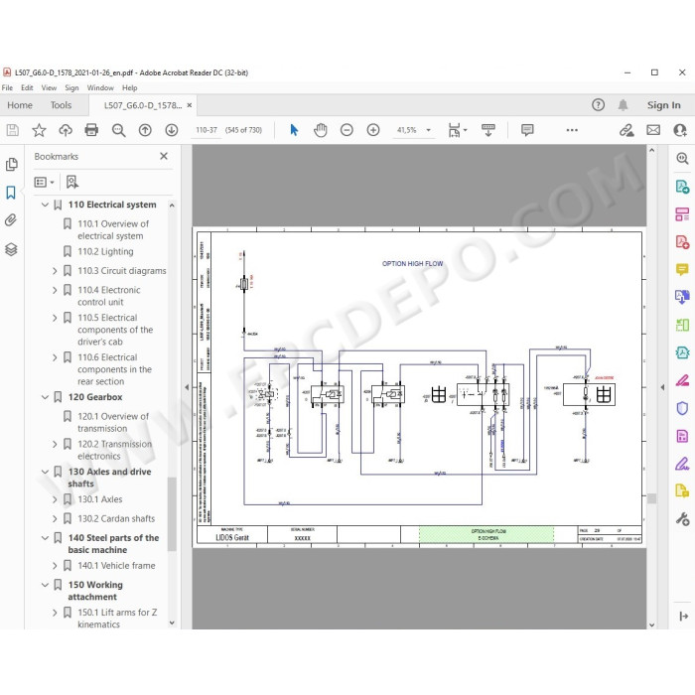695x695 pixels.
Task: Open more tools ellipsis
Action: pos(572,130)
